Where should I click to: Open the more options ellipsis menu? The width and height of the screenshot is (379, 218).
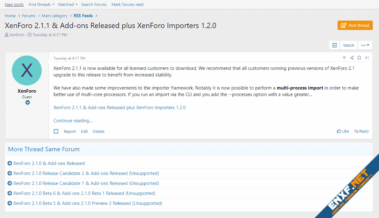pos(365,45)
